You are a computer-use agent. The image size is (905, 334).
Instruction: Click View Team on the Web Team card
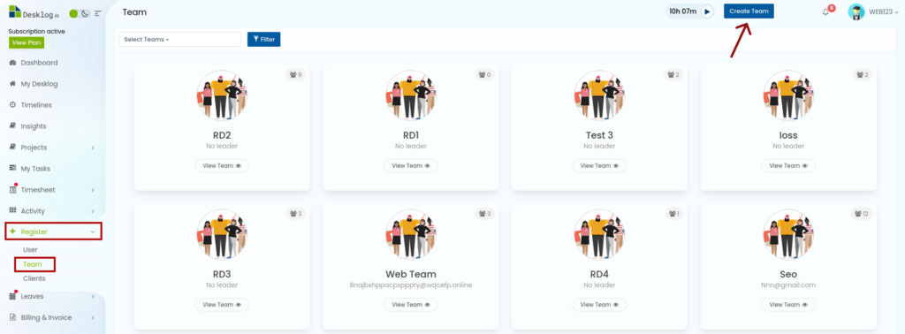(411, 305)
